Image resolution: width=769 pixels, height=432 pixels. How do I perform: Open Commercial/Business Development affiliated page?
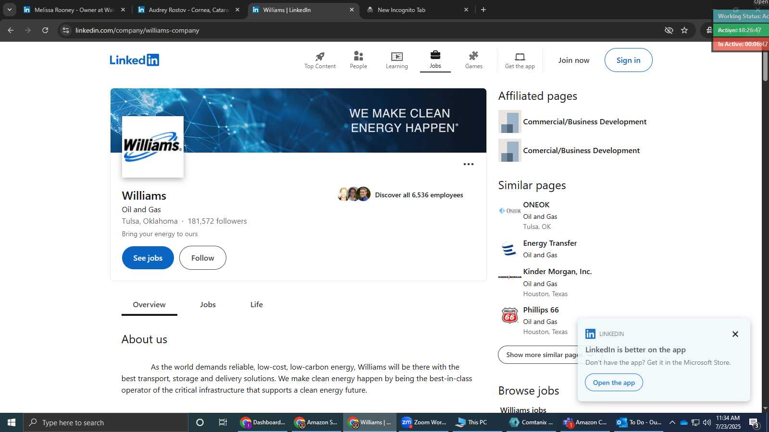coord(584,122)
